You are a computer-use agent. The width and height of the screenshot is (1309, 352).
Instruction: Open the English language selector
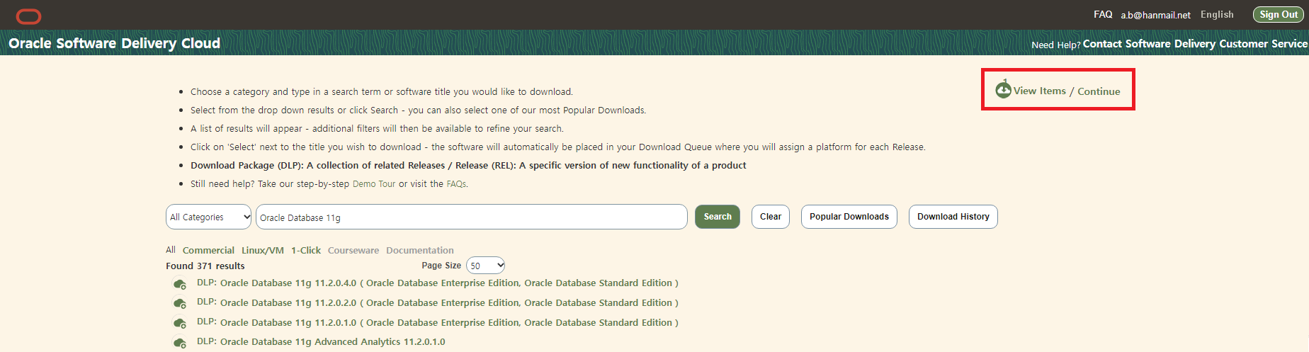[1217, 14]
